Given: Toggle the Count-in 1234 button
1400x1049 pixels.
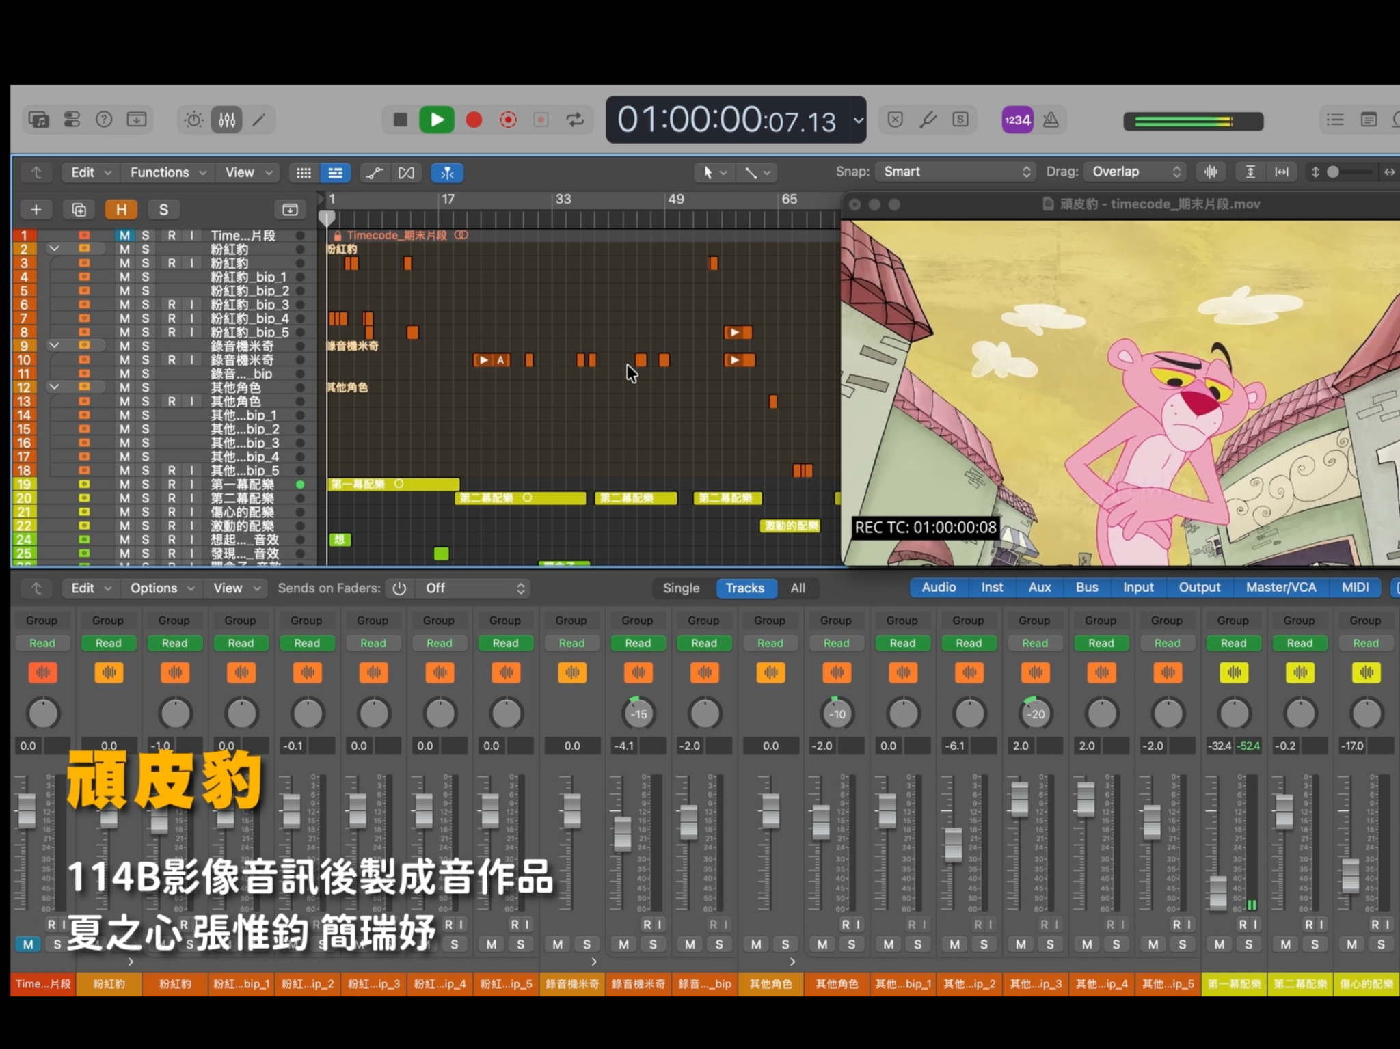Looking at the screenshot, I should pyautogui.click(x=1017, y=120).
